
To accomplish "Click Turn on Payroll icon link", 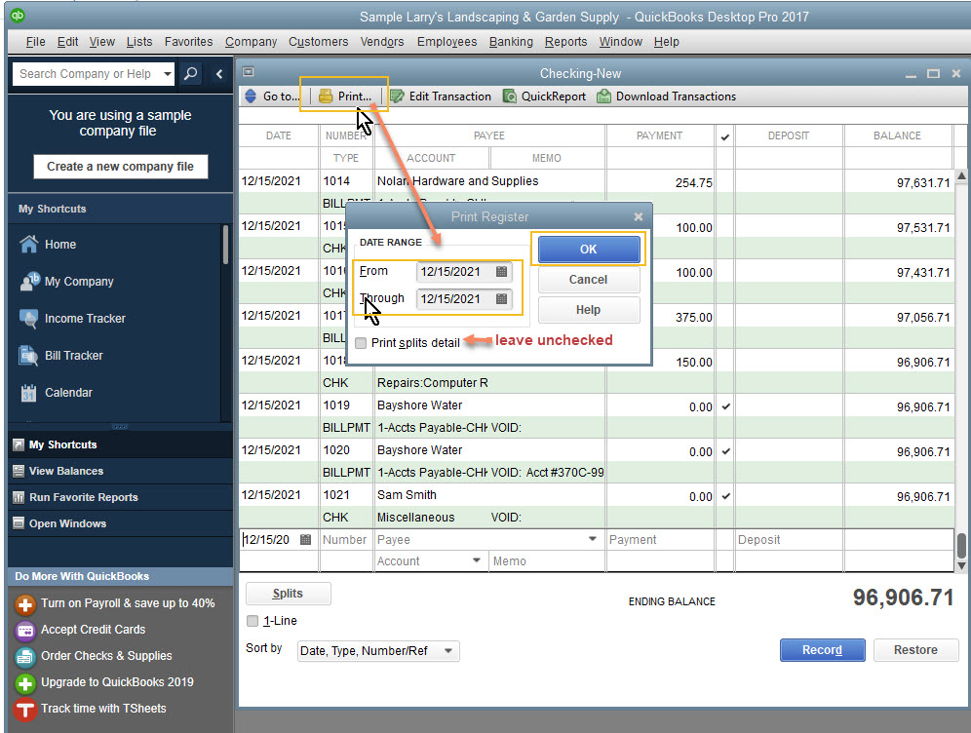I will 25,604.
